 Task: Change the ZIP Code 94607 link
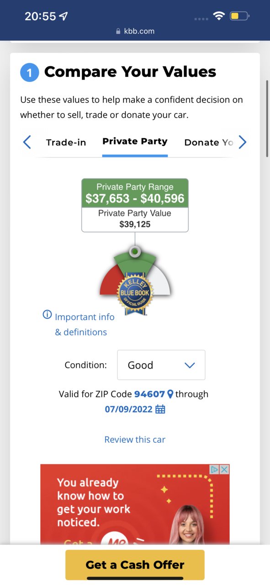tap(149, 394)
